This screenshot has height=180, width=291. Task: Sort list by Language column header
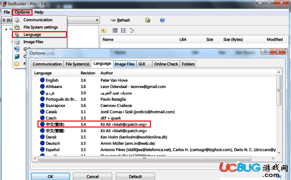55,73
